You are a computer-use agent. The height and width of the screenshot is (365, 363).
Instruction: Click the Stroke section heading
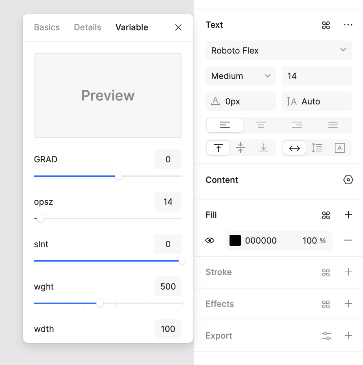[x=218, y=272]
